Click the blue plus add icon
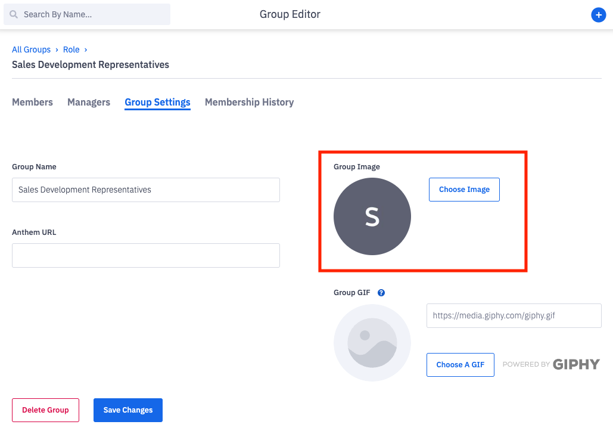 coord(598,15)
